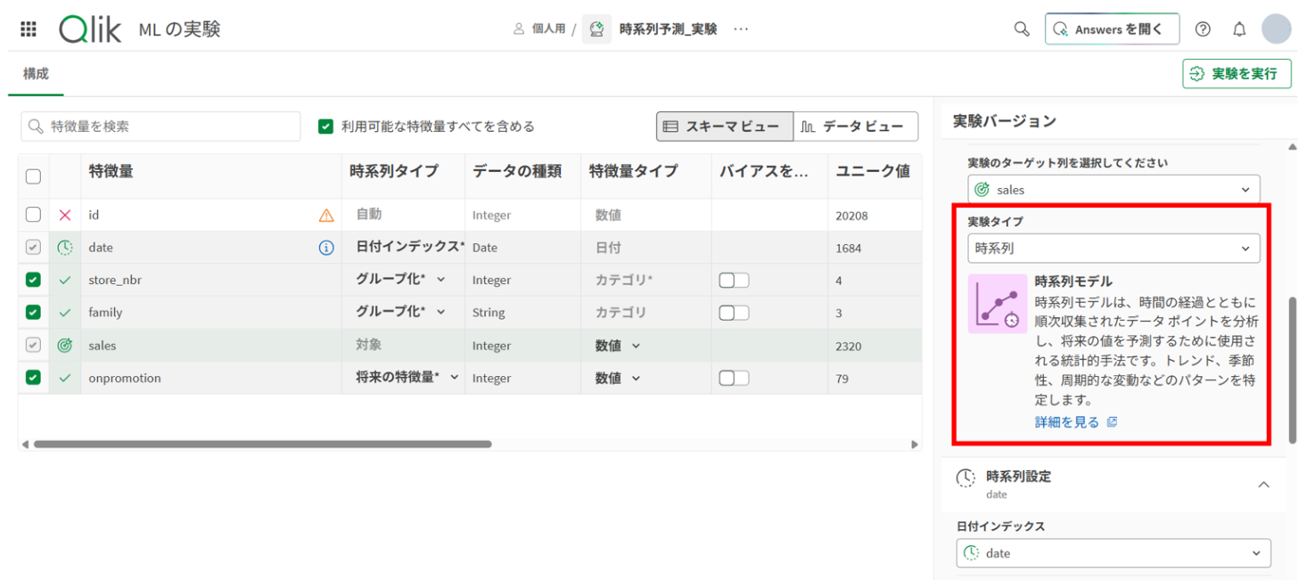The height and width of the screenshot is (588, 1298).
Task: Uncheck the store_nbr feature checkbox
Action: [33, 280]
